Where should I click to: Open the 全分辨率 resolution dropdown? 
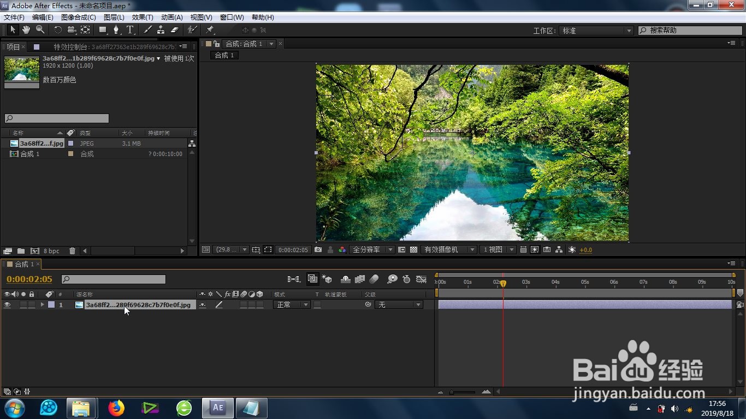coord(372,249)
